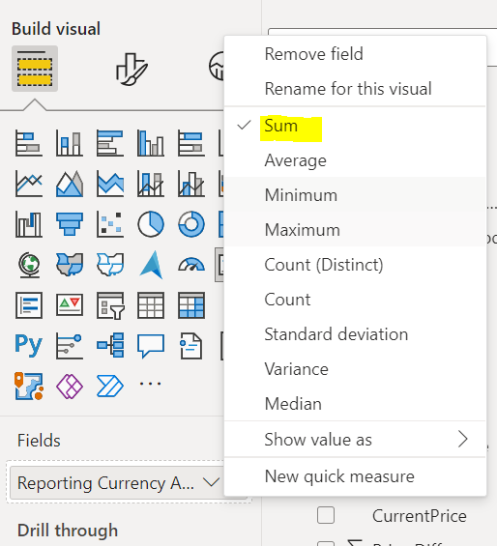The image size is (497, 546).
Task: Pick the Scatter chart visual
Action: pyautogui.click(x=110, y=224)
